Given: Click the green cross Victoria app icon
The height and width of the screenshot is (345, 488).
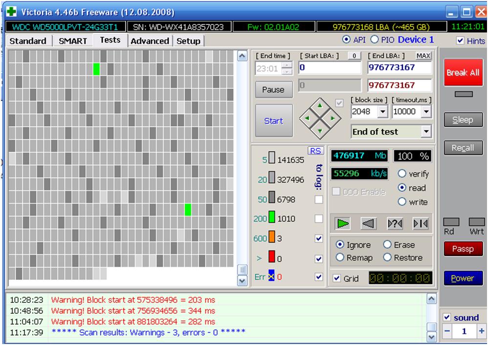Looking at the screenshot, I should pyautogui.click(x=12, y=12).
